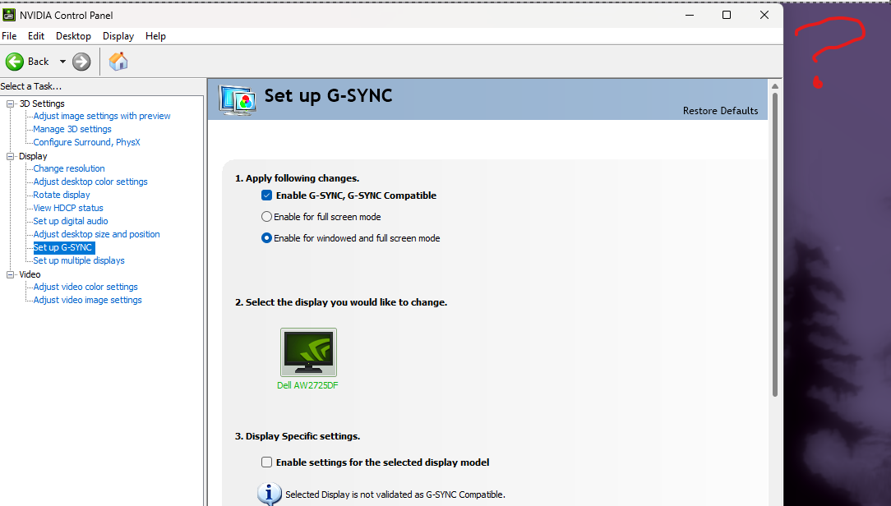Open Adjust desktop size and position
The image size is (891, 506).
click(x=97, y=234)
